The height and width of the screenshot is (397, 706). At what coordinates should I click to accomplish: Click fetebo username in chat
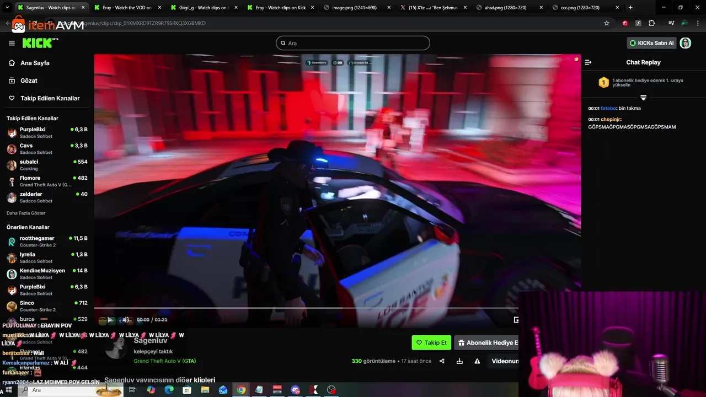pos(608,108)
